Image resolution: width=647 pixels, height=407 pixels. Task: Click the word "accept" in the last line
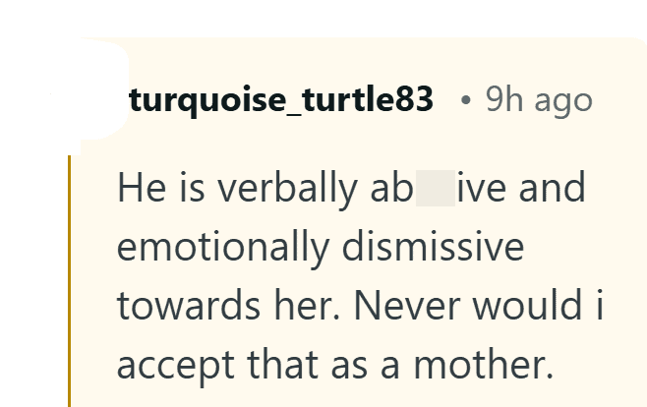point(167,365)
